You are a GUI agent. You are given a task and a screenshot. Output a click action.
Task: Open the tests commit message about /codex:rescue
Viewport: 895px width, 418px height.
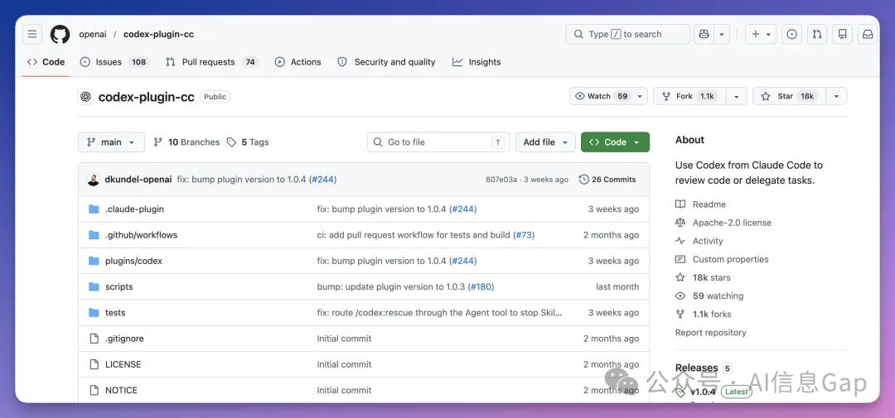click(439, 313)
